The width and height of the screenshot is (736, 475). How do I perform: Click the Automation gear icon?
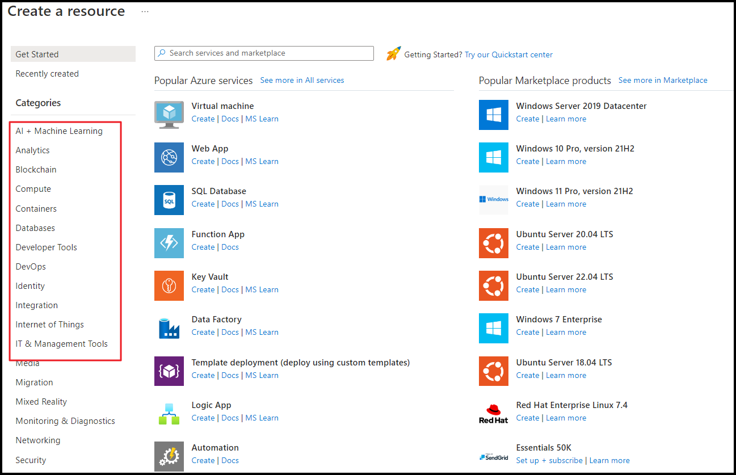[x=169, y=456]
